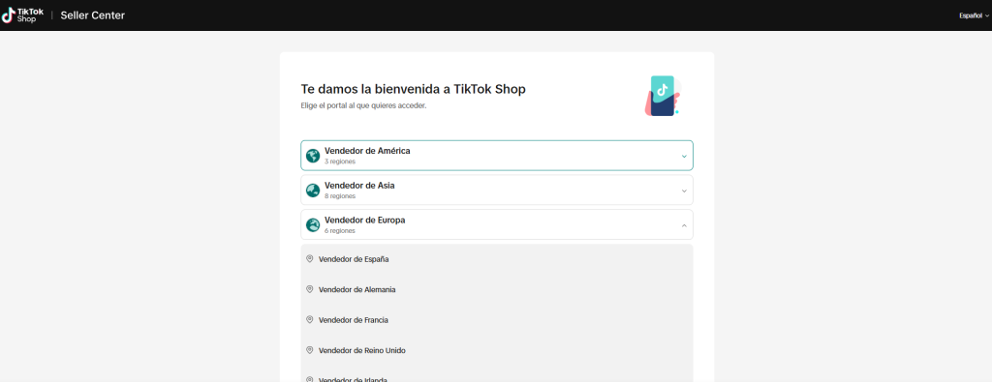Select the Vendedor de Europa heading
The width and height of the screenshot is (992, 382).
click(x=364, y=220)
